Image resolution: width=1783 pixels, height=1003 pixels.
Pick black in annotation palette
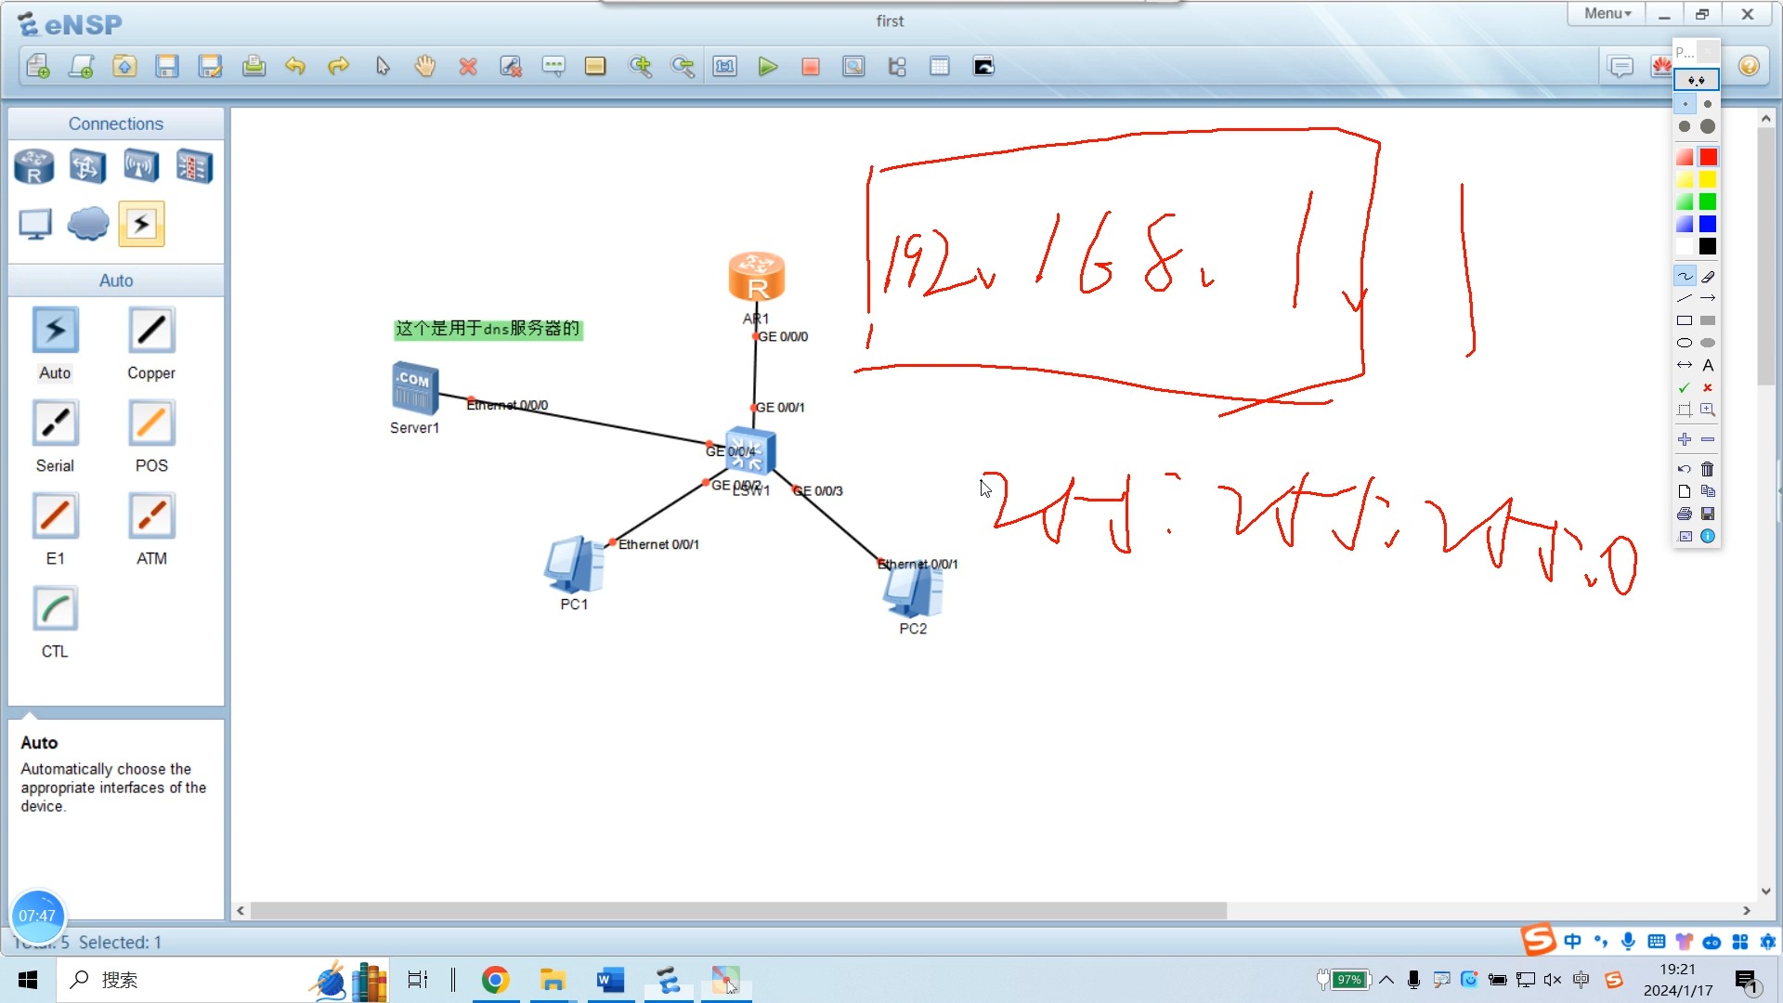[1708, 246]
